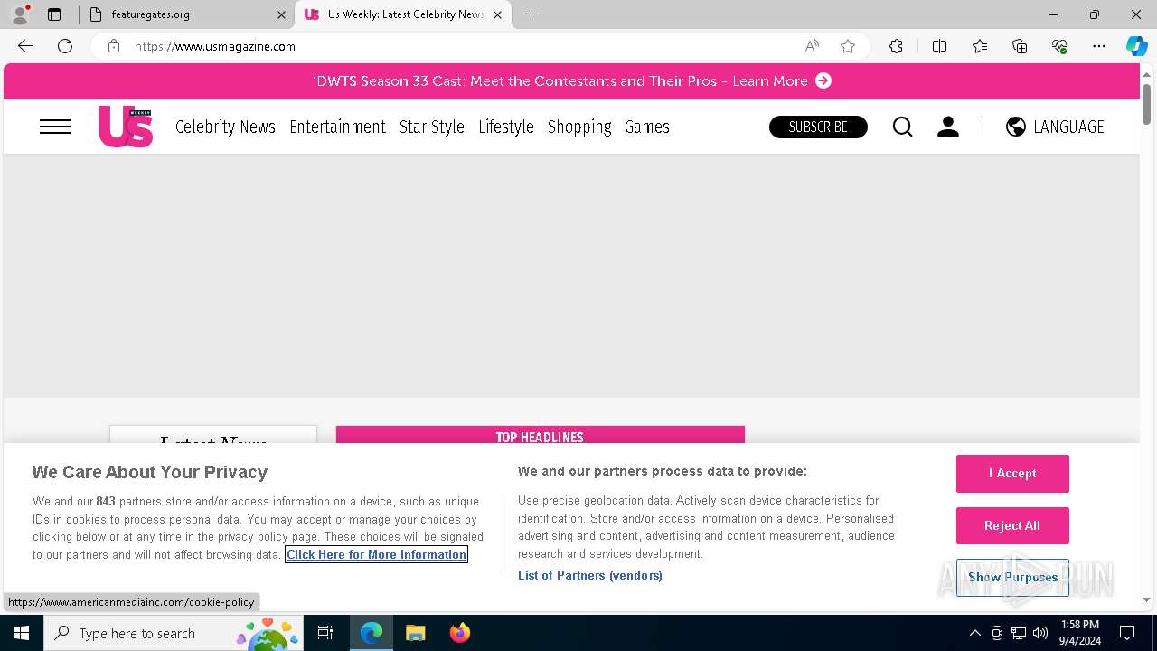
Task: Add this page to favorites star
Action: [x=848, y=46]
